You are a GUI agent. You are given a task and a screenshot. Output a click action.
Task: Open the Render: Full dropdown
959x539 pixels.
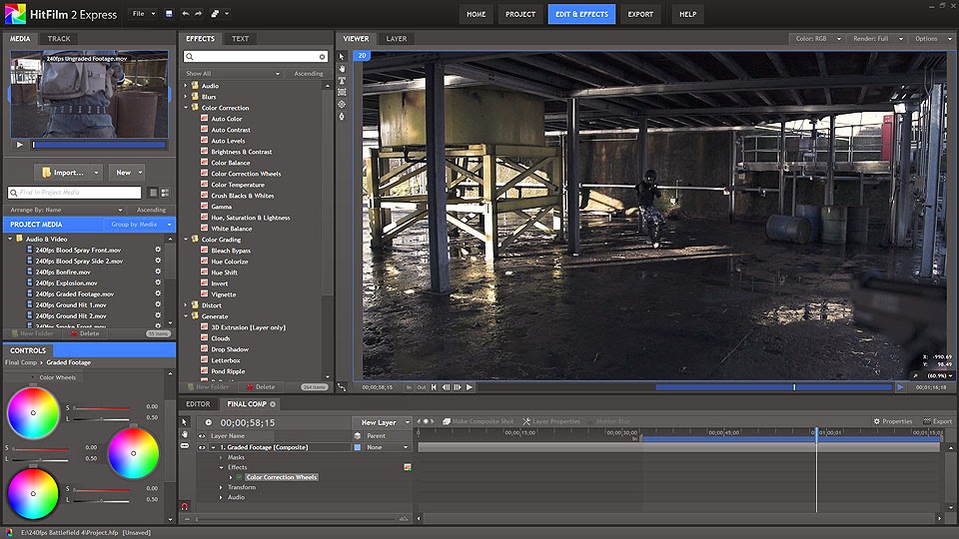(878, 39)
